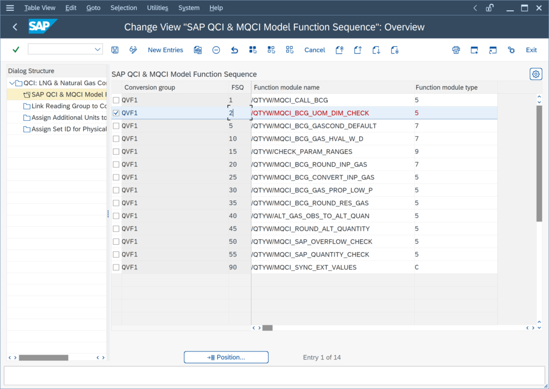Screen dimensions: 549x389
Task: Tick the checkbox for the FSQ 10 row
Action: click(116, 139)
